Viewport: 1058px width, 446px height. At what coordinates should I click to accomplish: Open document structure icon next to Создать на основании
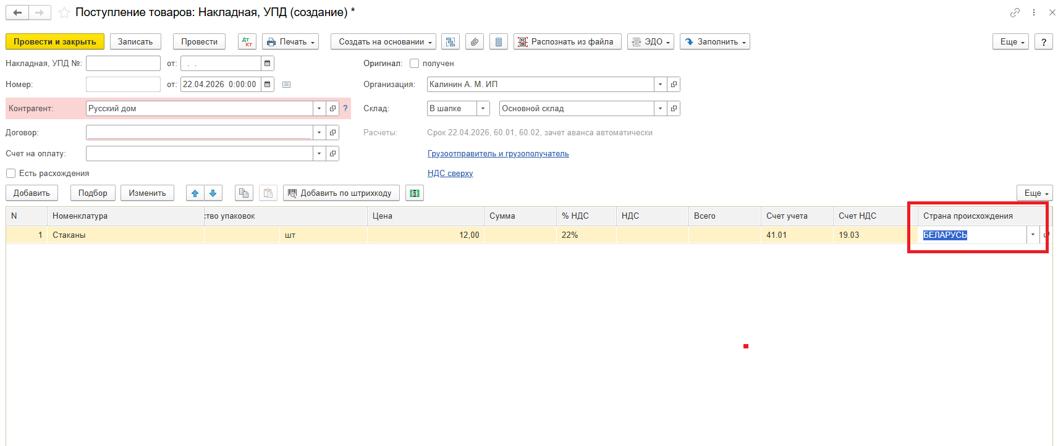click(x=451, y=41)
